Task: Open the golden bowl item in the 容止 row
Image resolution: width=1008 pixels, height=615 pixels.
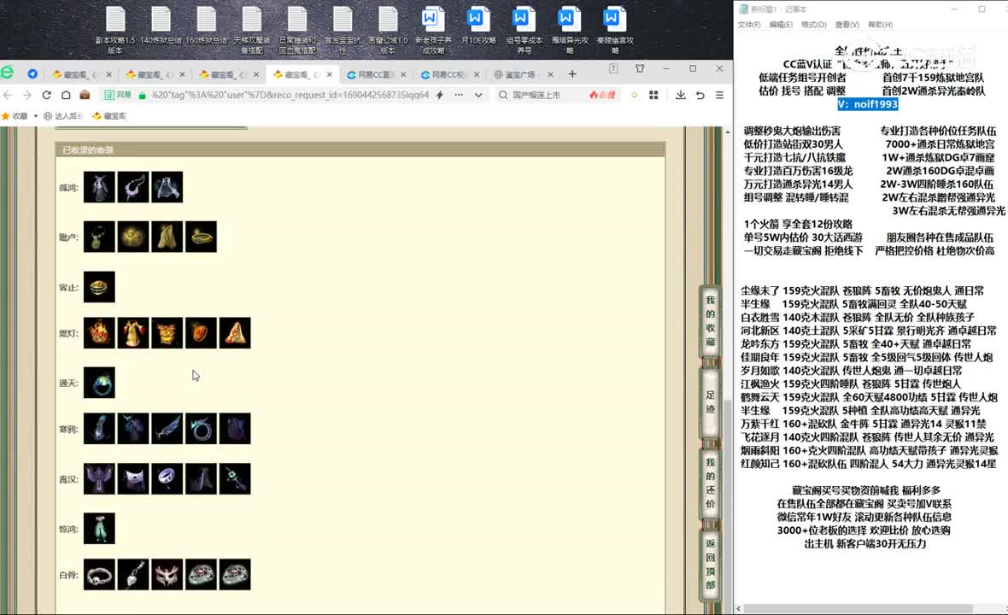Action: click(100, 287)
